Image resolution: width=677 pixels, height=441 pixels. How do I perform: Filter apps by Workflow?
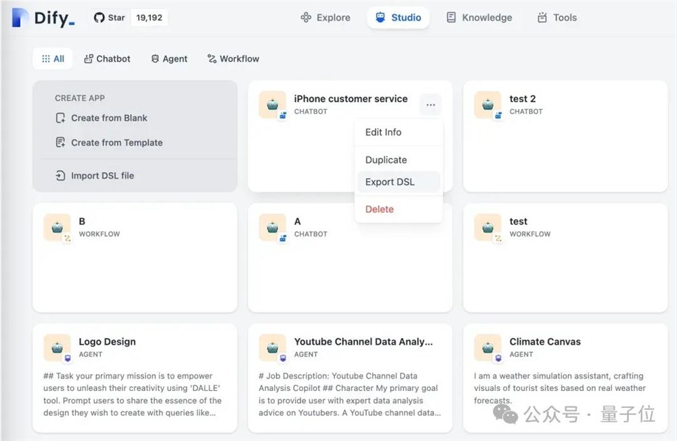233,59
